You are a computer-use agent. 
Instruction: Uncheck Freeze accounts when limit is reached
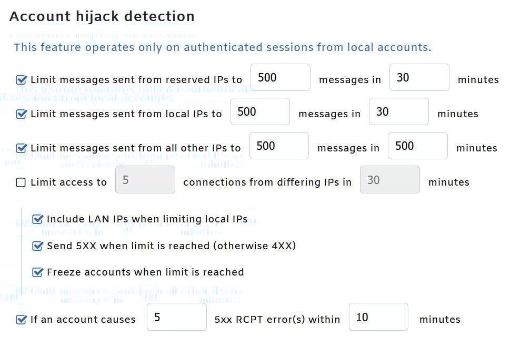click(x=37, y=272)
